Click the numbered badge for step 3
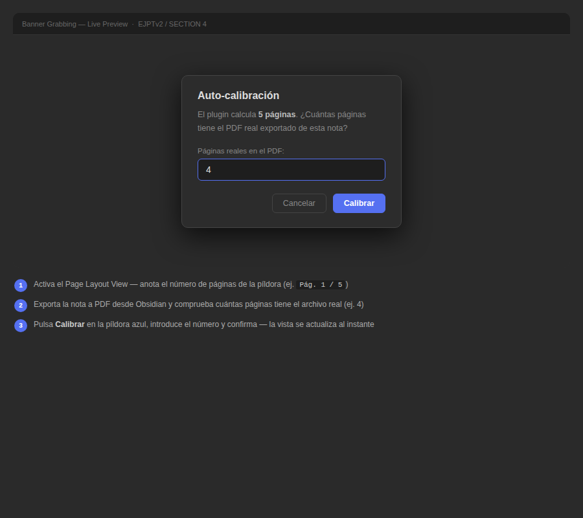 (20, 324)
